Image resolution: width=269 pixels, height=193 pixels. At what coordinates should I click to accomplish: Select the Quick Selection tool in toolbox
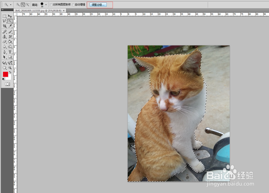10,21
